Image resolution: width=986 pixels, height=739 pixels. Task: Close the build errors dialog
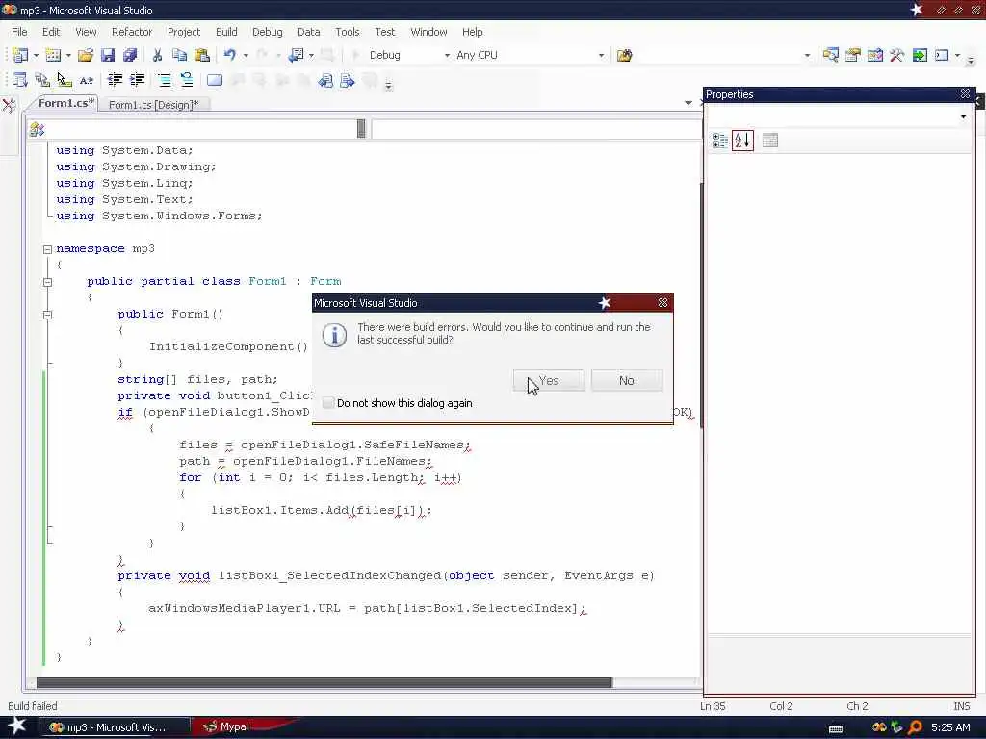pos(662,303)
